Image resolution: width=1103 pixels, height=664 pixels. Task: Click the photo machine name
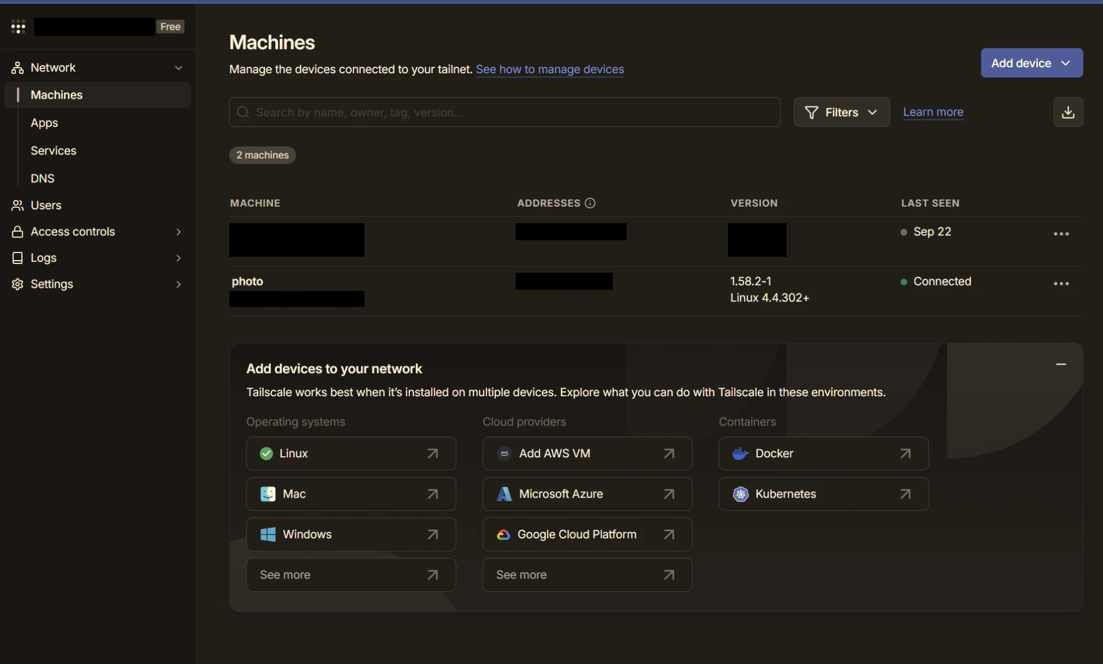point(247,282)
